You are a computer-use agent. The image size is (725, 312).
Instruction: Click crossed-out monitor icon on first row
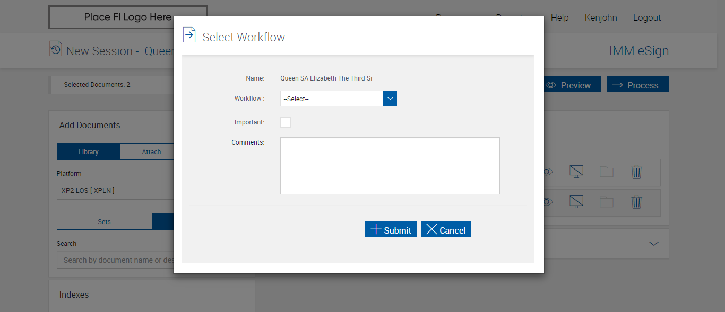[x=576, y=172]
